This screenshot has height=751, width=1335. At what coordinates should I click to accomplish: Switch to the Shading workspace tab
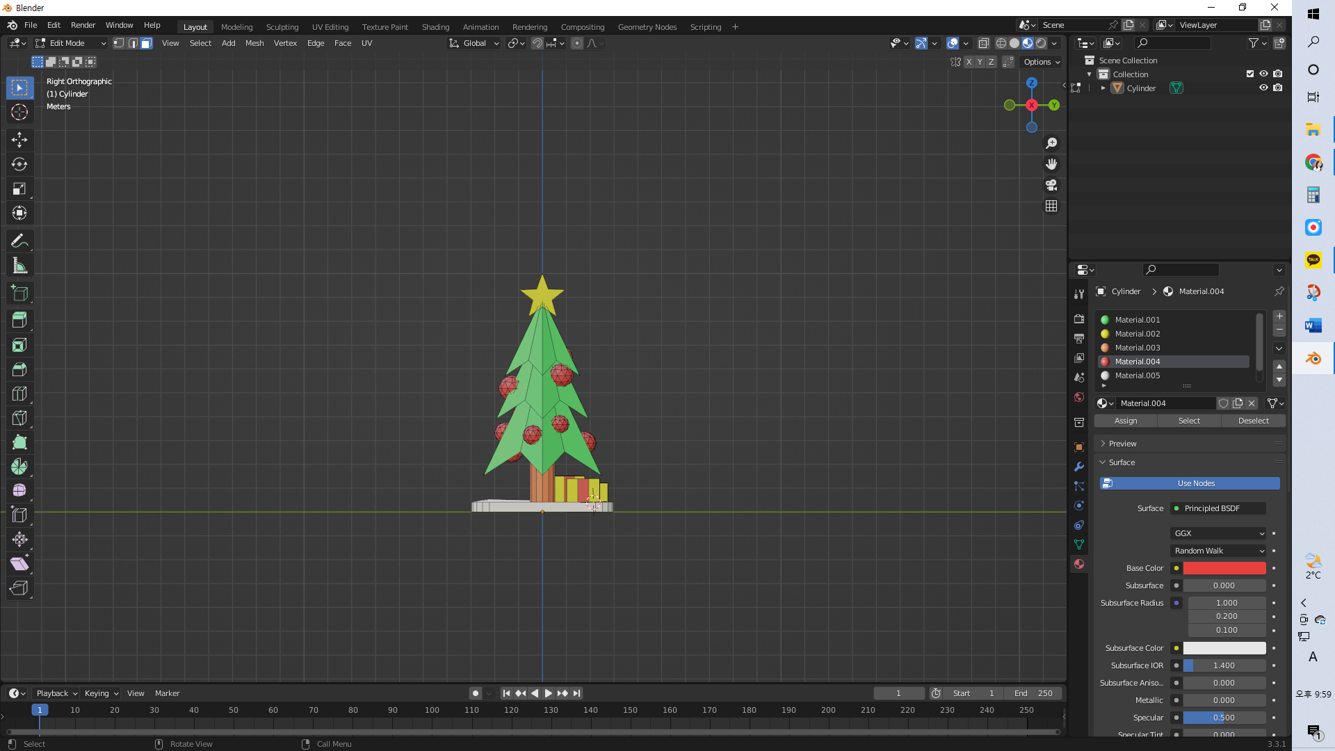pyautogui.click(x=435, y=27)
